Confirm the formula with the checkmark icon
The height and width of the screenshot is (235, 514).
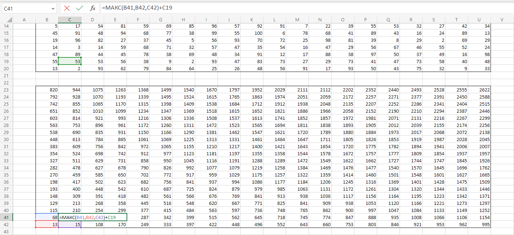80,8
